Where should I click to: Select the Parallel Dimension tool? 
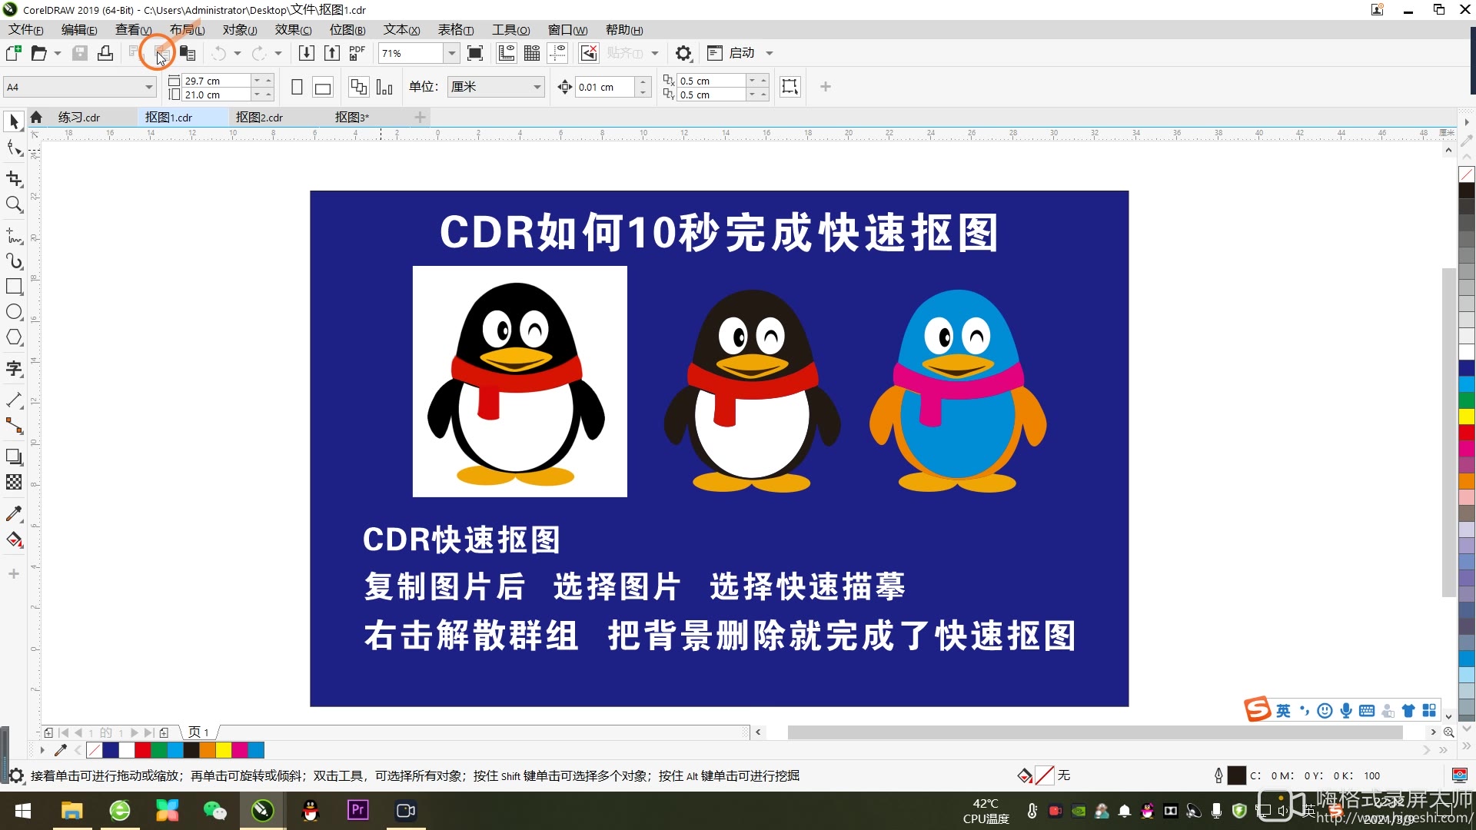click(14, 400)
